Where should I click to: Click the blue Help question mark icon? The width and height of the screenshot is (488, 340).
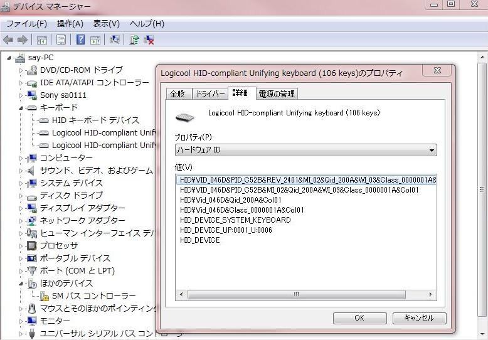[81, 40]
